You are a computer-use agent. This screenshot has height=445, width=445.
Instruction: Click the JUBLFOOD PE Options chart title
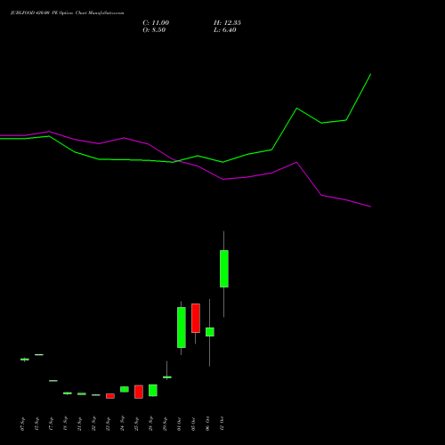pyautogui.click(x=68, y=13)
